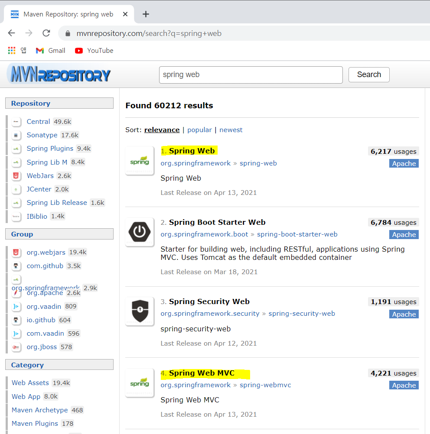Sort results by popular
Screen dimensions: 430x434
199,130
